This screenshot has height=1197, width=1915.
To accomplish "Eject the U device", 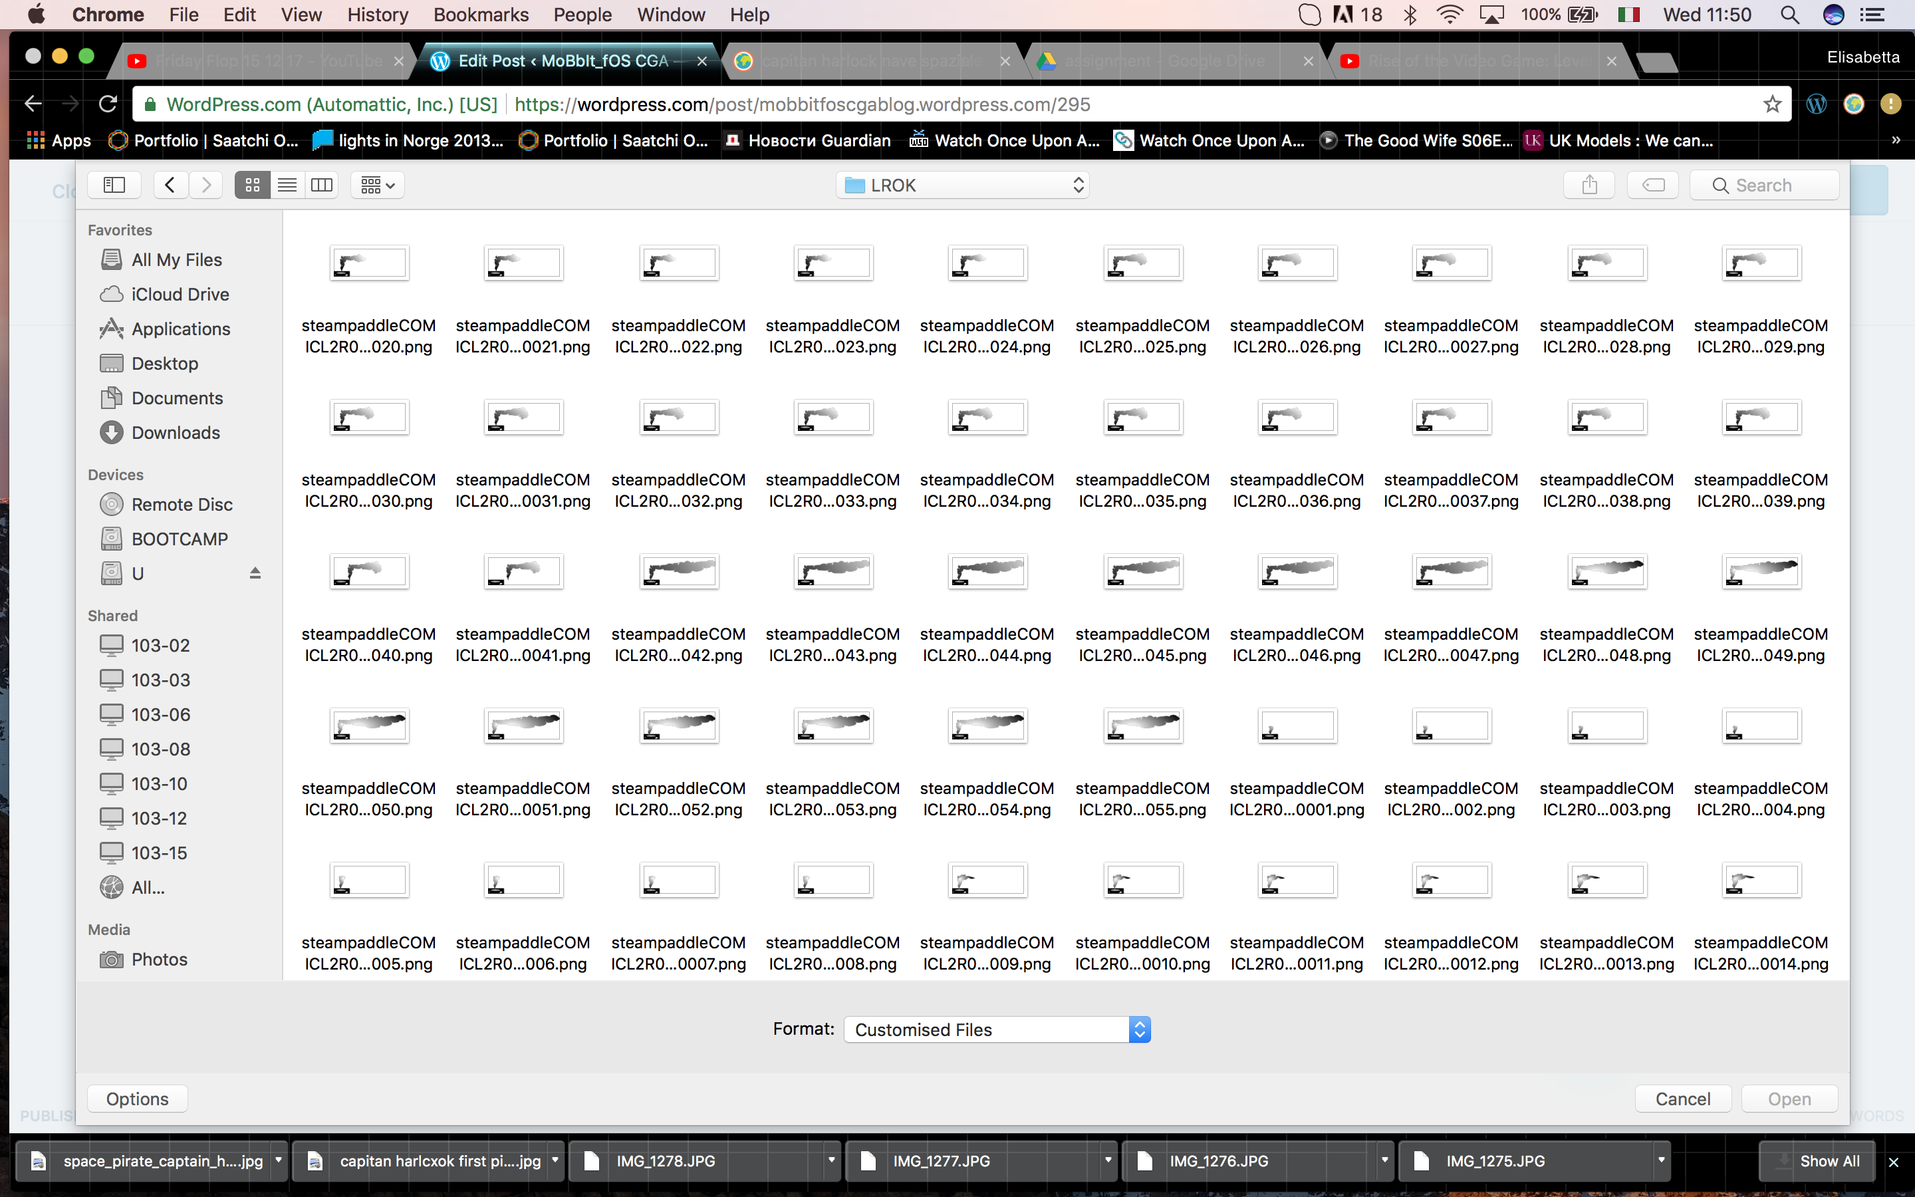I will point(255,573).
